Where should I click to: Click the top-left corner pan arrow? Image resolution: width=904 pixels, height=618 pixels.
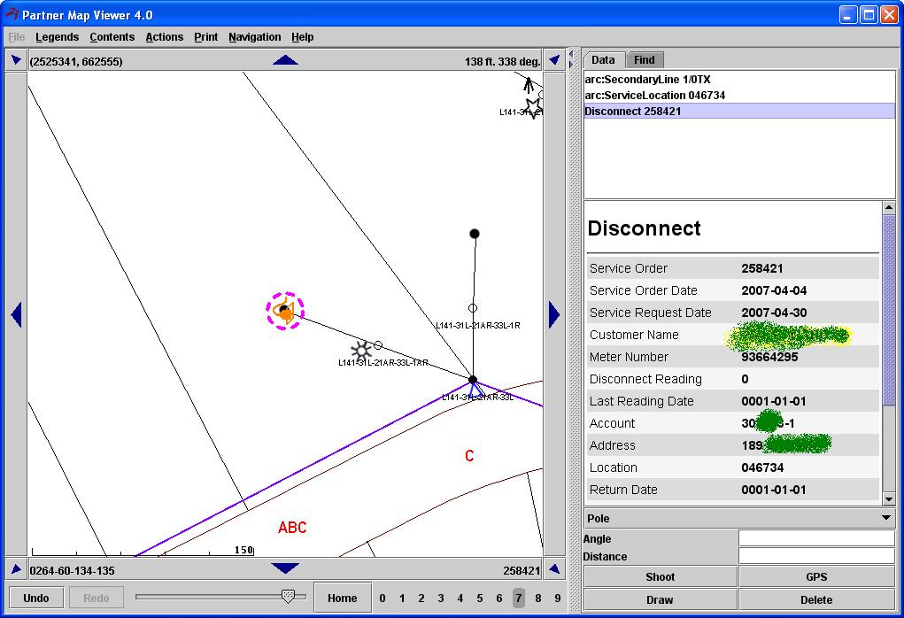(16, 60)
